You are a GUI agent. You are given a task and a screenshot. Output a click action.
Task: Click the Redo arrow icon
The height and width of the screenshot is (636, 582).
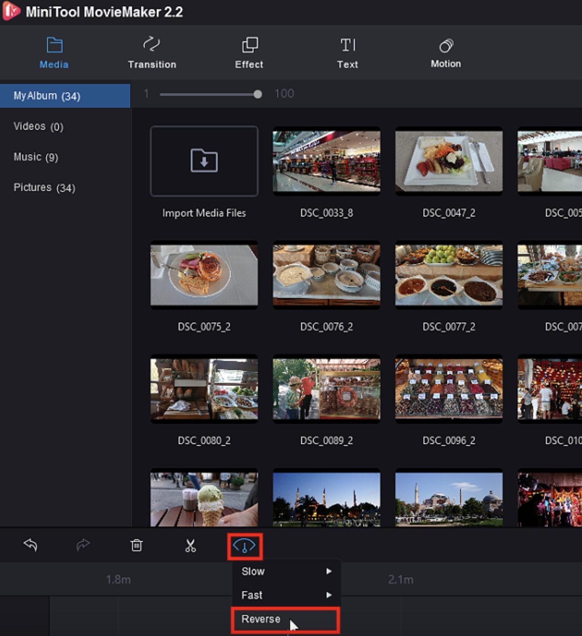point(83,545)
